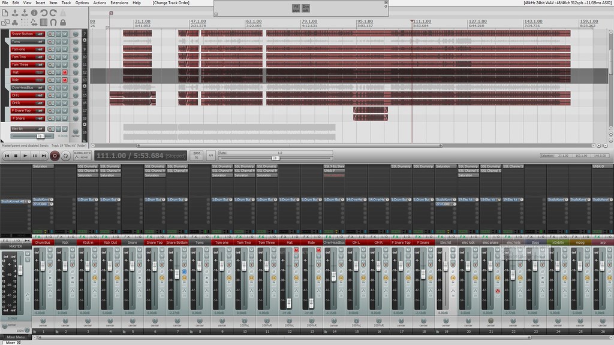Open the Track menu

67,3
